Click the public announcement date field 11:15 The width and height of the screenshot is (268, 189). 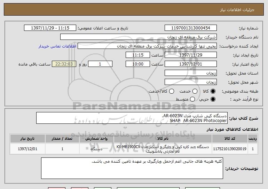pyautogui.click(x=50, y=28)
